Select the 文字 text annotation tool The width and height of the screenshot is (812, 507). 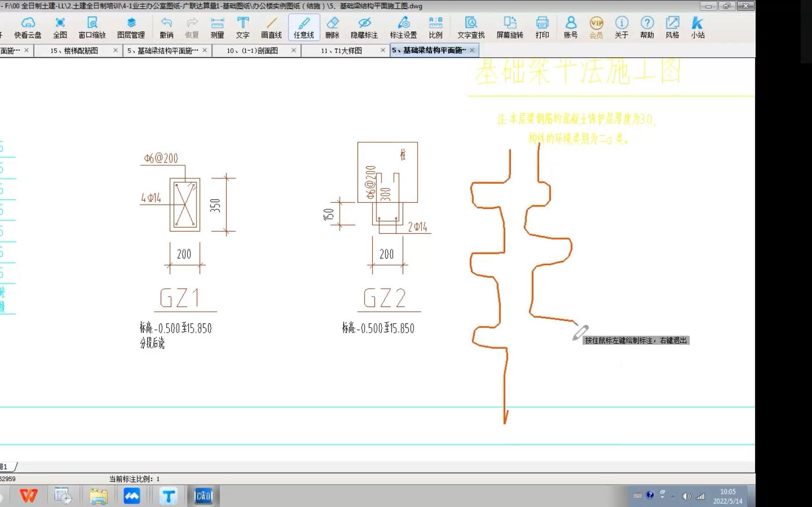point(242,27)
